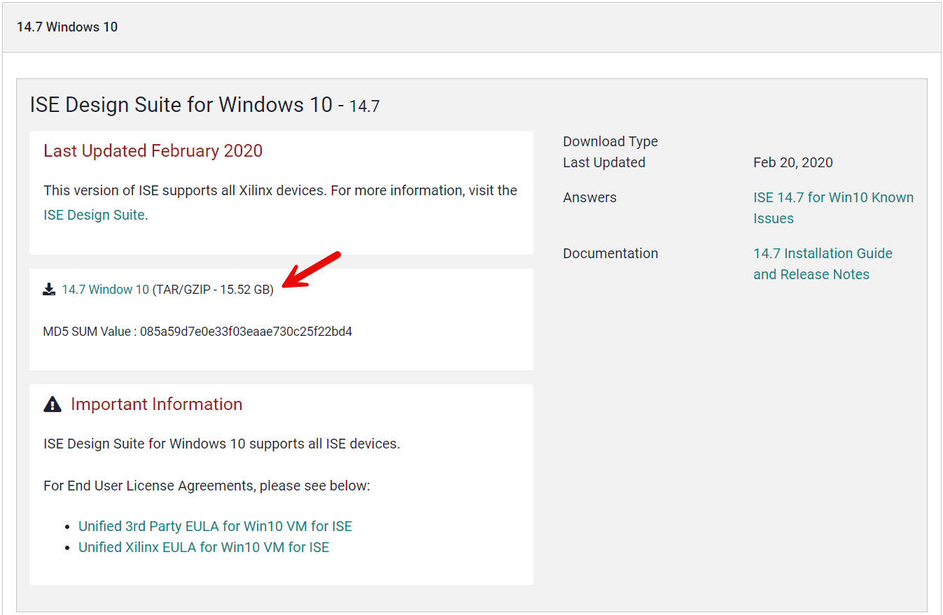This screenshot has width=943, height=615.
Task: Open the 14.7 Installation Guide and Release Notes
Action: [x=823, y=253]
